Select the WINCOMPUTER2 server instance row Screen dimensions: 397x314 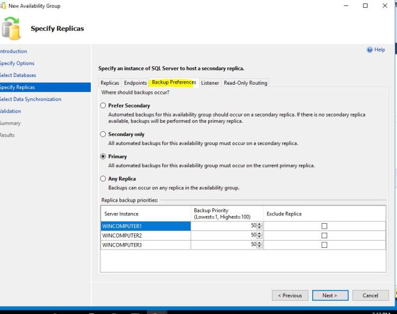(146, 236)
